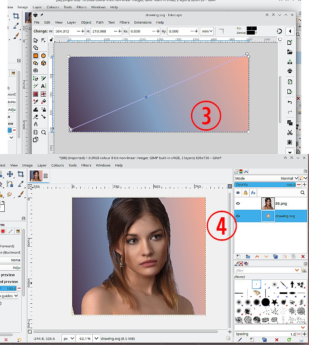Click Inkscape Print document icon
This screenshot has height=345, width=309.
[290, 71]
